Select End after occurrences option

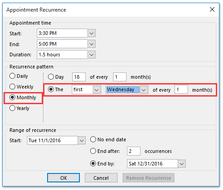(x=105, y=151)
